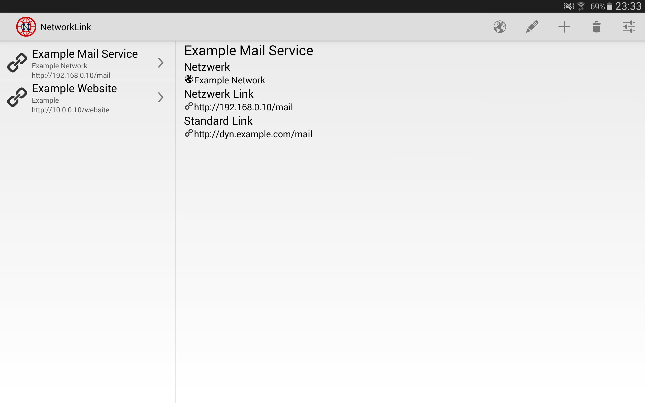Screen dimensions: 645x403
Task: Tap link icon before 192.168.0.10/mail in details
Action: (x=189, y=106)
